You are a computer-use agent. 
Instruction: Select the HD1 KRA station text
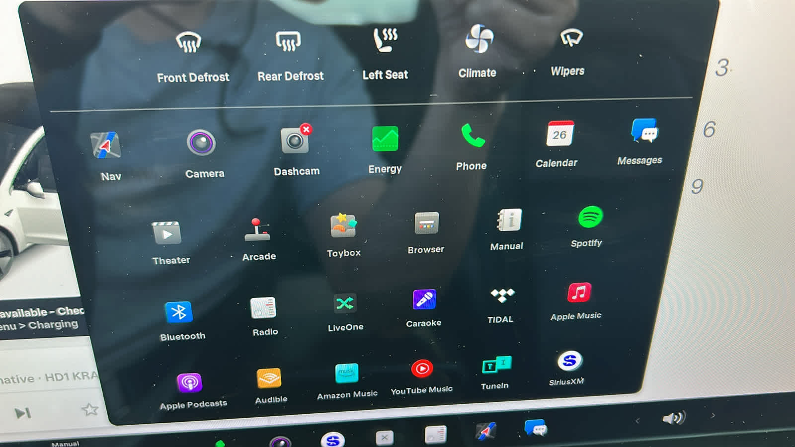[72, 376]
